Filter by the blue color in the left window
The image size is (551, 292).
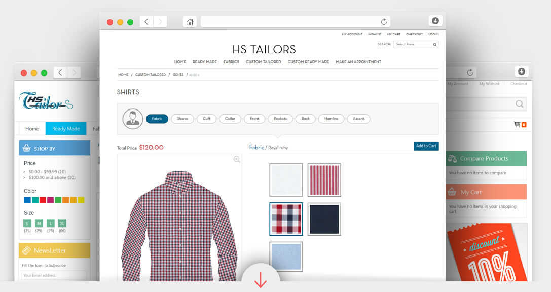pyautogui.click(x=27, y=200)
